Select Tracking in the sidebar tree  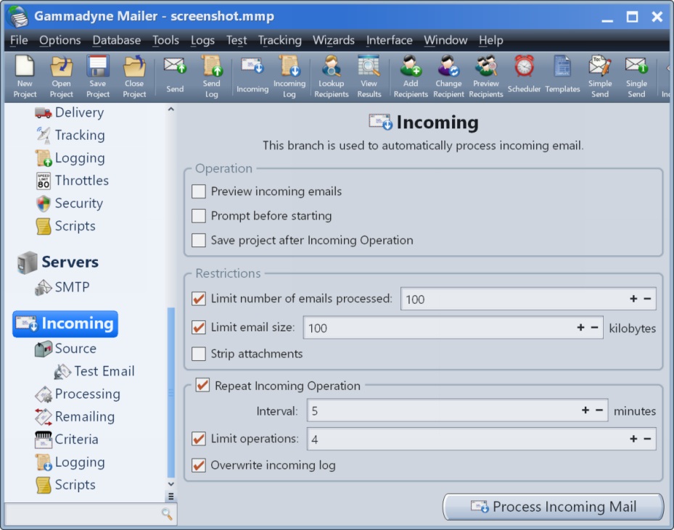[70, 136]
